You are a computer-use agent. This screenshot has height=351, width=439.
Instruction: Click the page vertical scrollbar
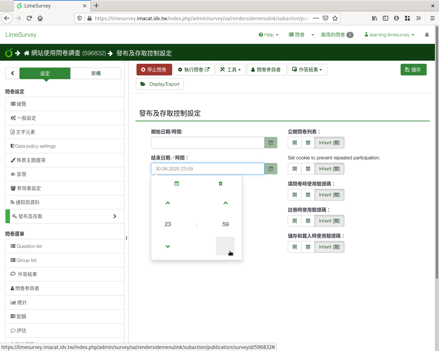point(437,152)
